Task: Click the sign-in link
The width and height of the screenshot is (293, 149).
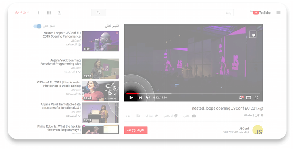Action: pos(22,13)
